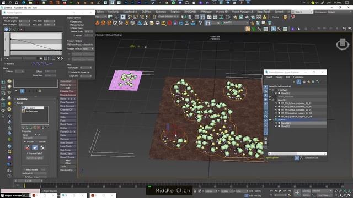Click the pink plane thumbnail object in viewport
This screenshot has width=353, height=198.
pyautogui.click(x=125, y=80)
